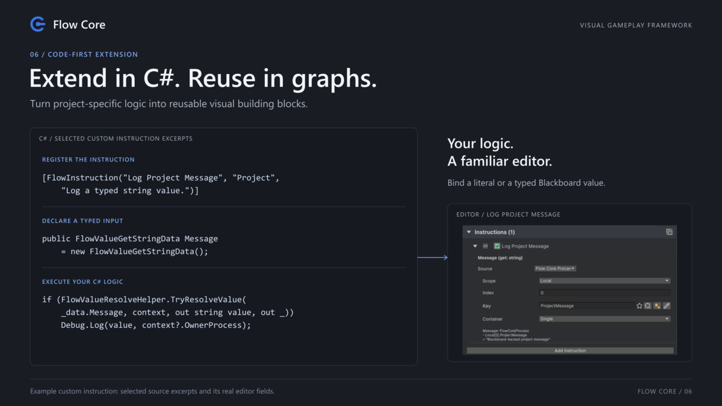
Task: Collapse the Instructions (1) section
Action: point(469,232)
